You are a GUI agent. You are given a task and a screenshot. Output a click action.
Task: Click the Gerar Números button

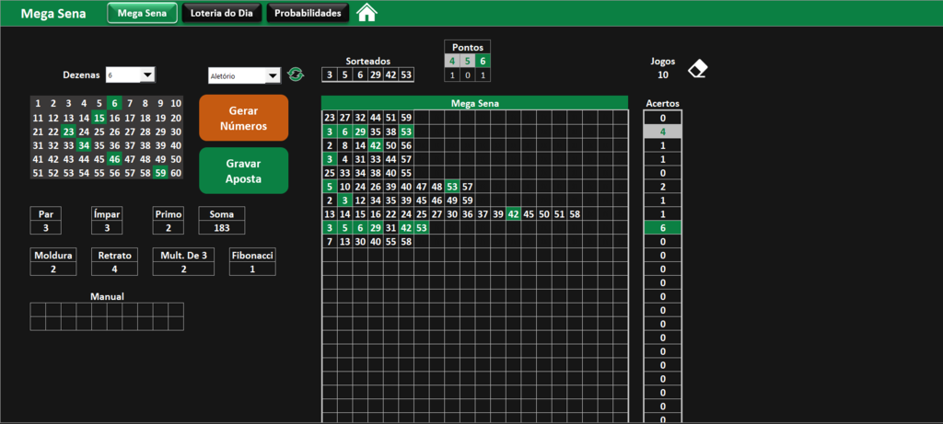pyautogui.click(x=243, y=118)
